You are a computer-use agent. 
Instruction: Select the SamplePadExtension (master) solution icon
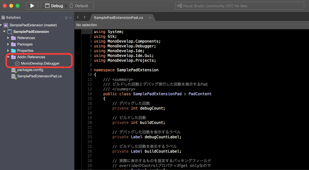click(6, 25)
